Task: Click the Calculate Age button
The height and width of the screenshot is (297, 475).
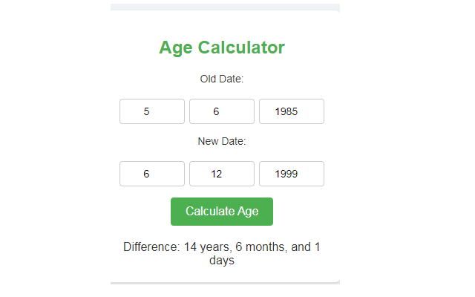Action: click(221, 212)
